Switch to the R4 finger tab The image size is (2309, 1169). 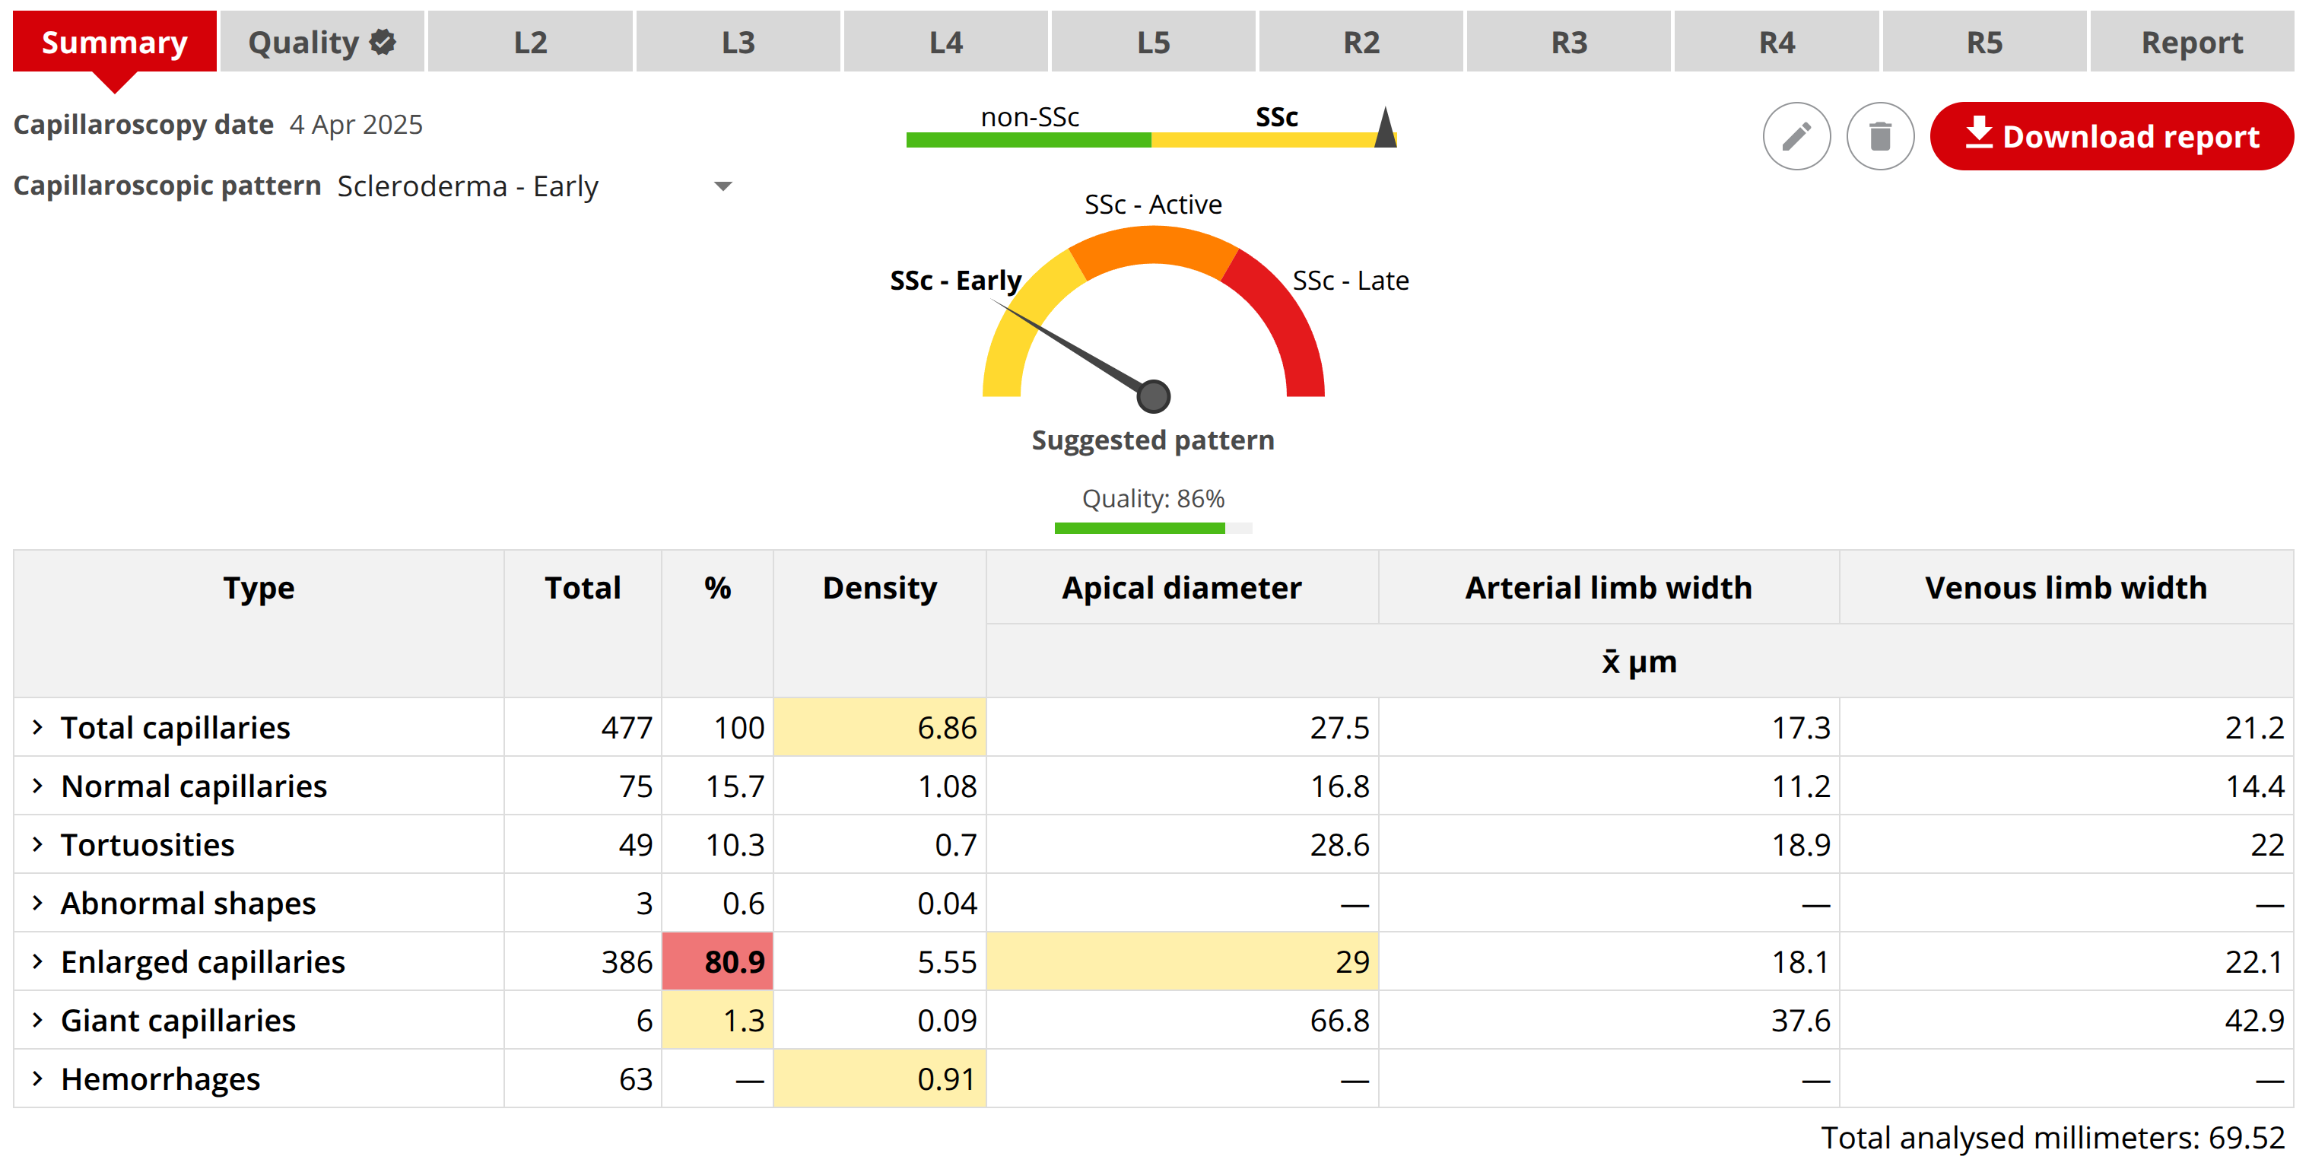pos(1776,42)
